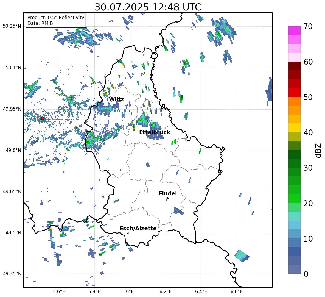This screenshot has height=297, width=325.
Task: Click the 0 tick on colorbar
Action: [x=306, y=274]
